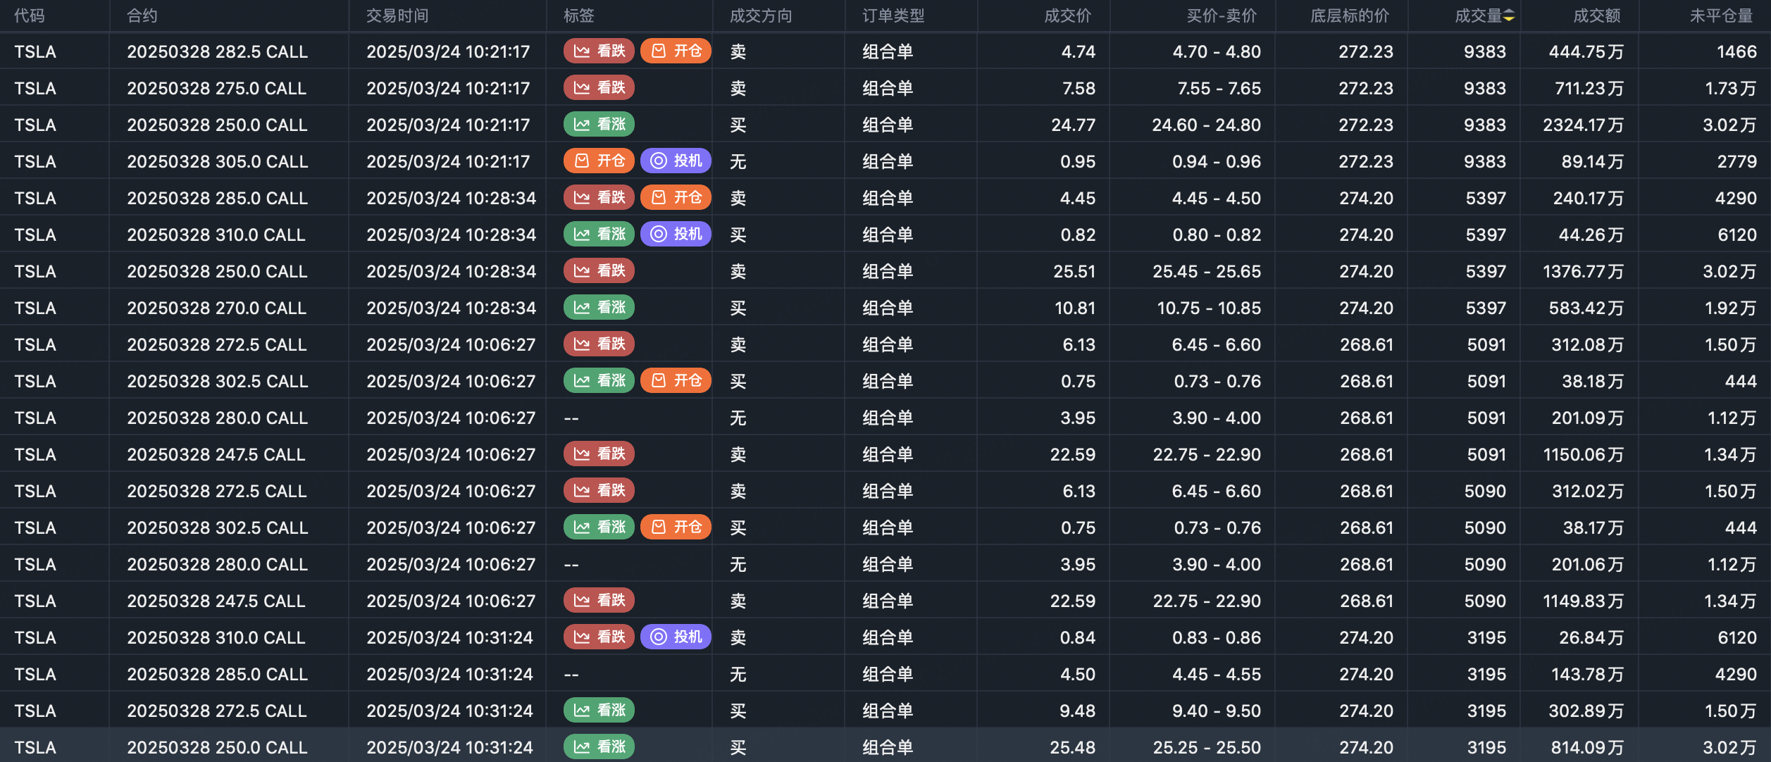Viewport: 1771px width, 762px height.
Task: Click 看跌 tag on 275.0 CALL row
Action: tap(599, 88)
